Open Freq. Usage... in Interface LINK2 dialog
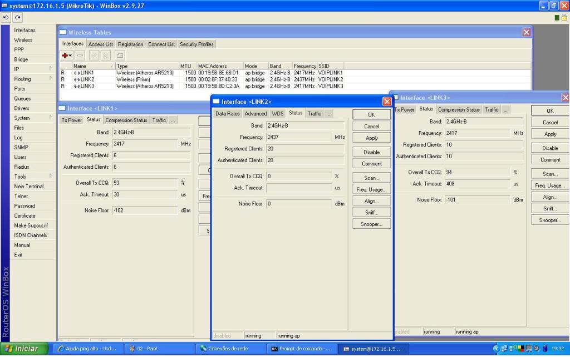The height and width of the screenshot is (357, 570). coord(371,189)
